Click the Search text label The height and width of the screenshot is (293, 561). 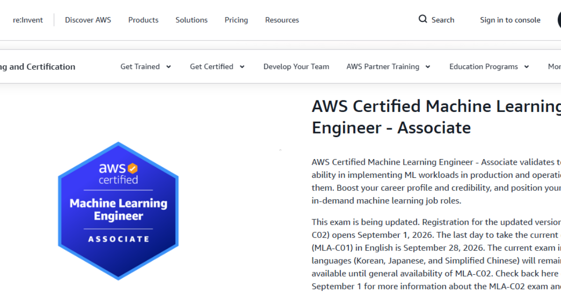(x=443, y=20)
